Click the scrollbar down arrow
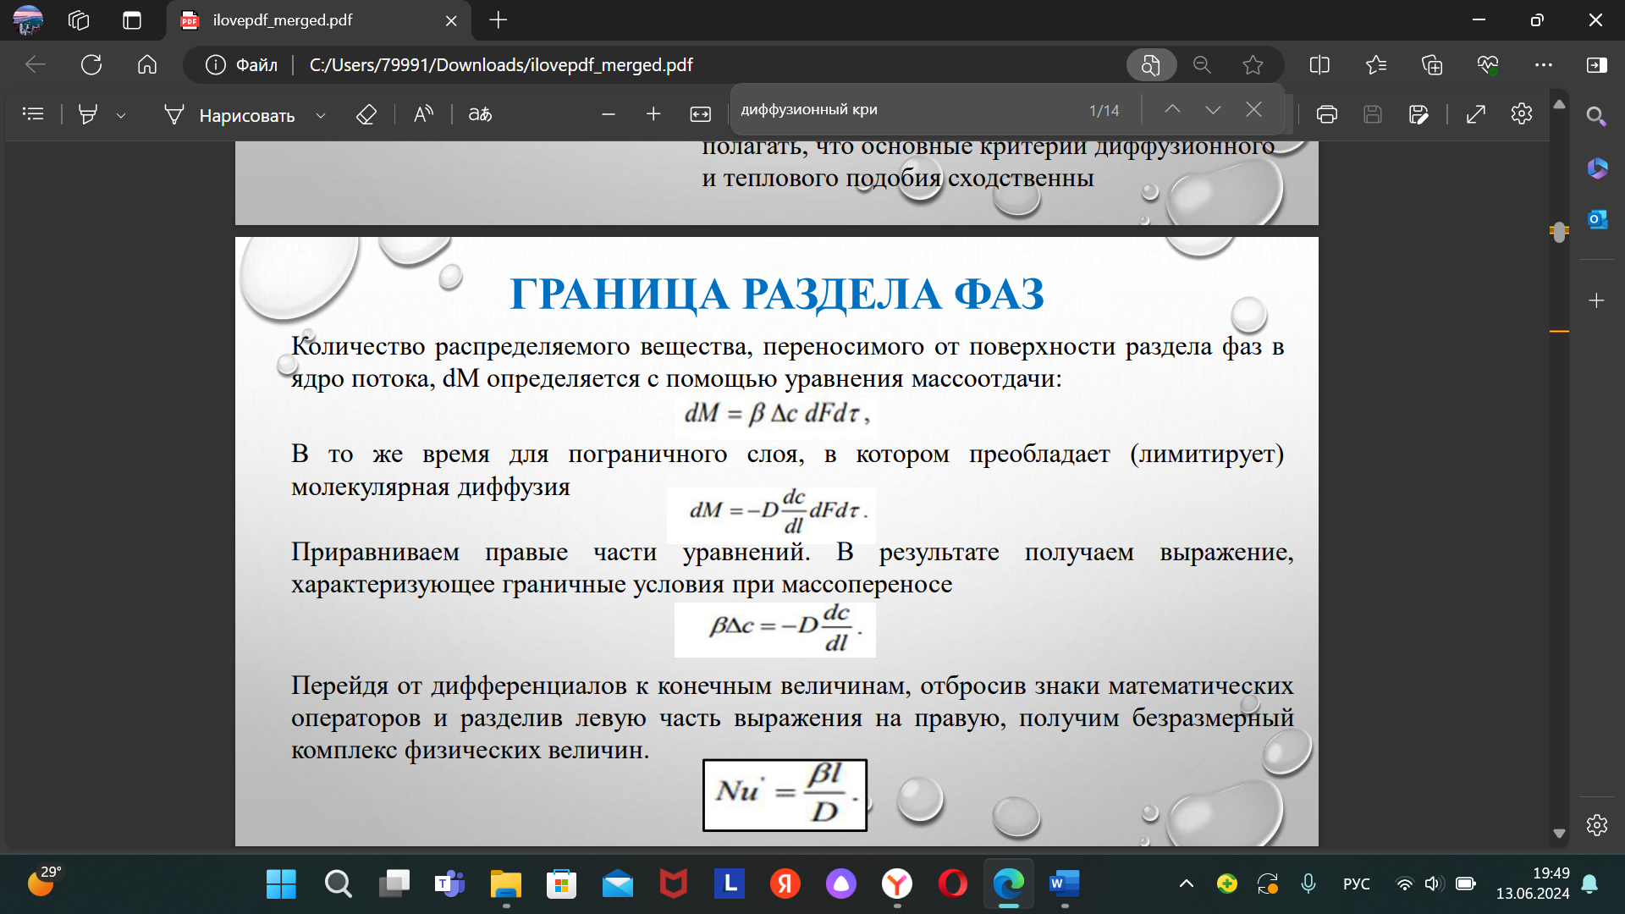This screenshot has width=1625, height=914. coord(1559,834)
